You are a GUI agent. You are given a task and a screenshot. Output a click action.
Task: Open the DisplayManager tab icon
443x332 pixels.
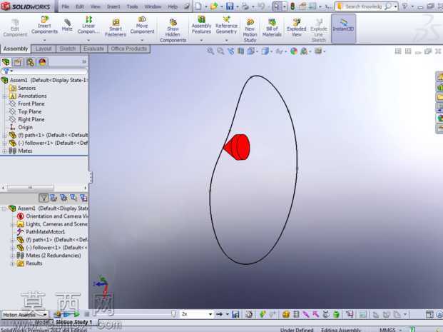point(42,62)
